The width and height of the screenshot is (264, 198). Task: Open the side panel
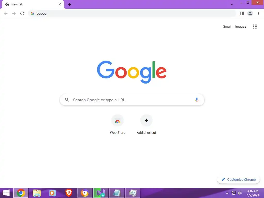click(x=242, y=13)
